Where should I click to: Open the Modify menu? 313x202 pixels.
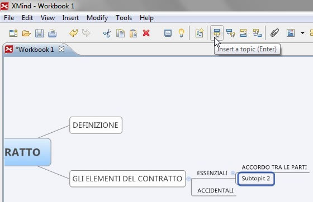97,18
